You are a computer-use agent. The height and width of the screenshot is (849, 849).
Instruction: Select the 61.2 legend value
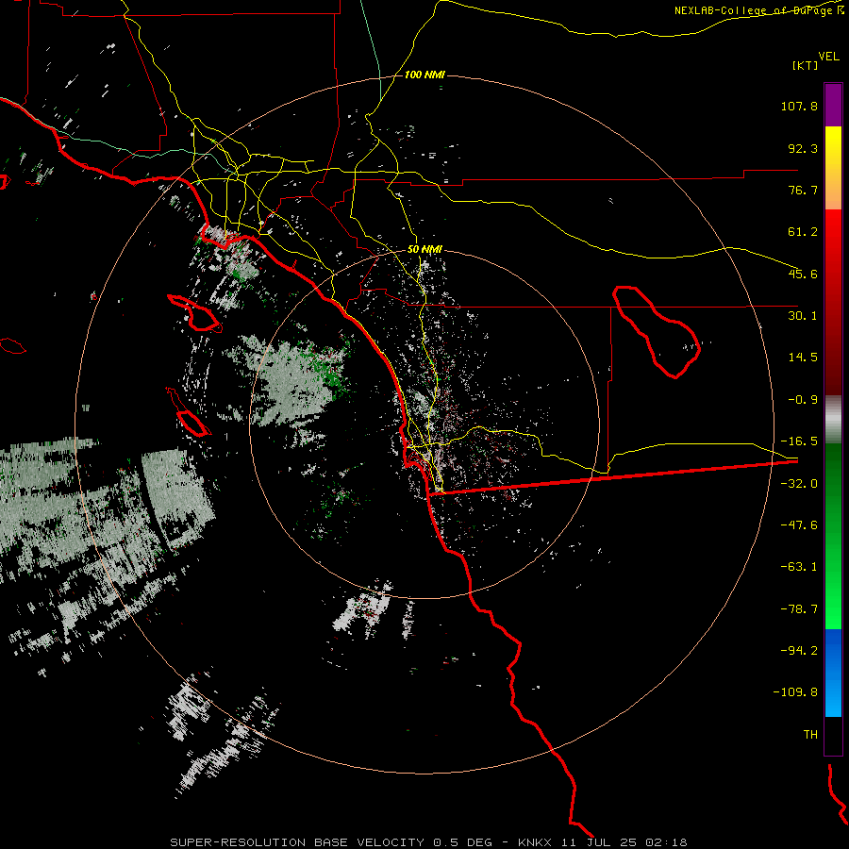803,232
